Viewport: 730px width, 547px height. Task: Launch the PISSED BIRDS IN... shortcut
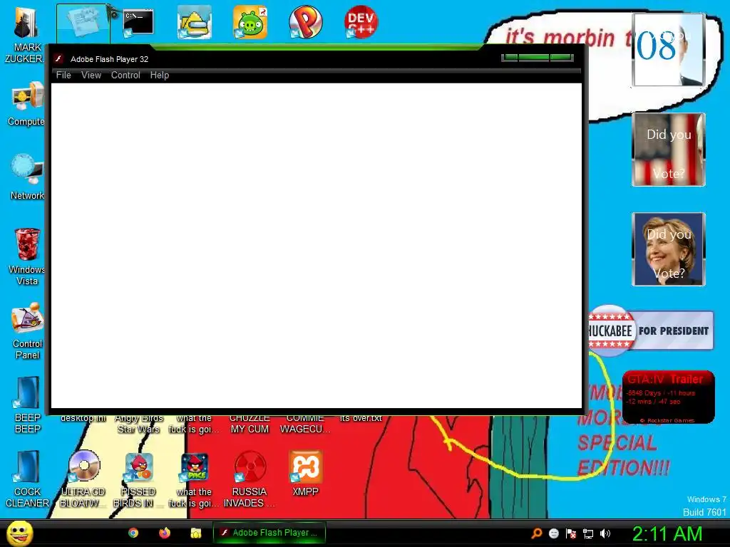[138, 479]
